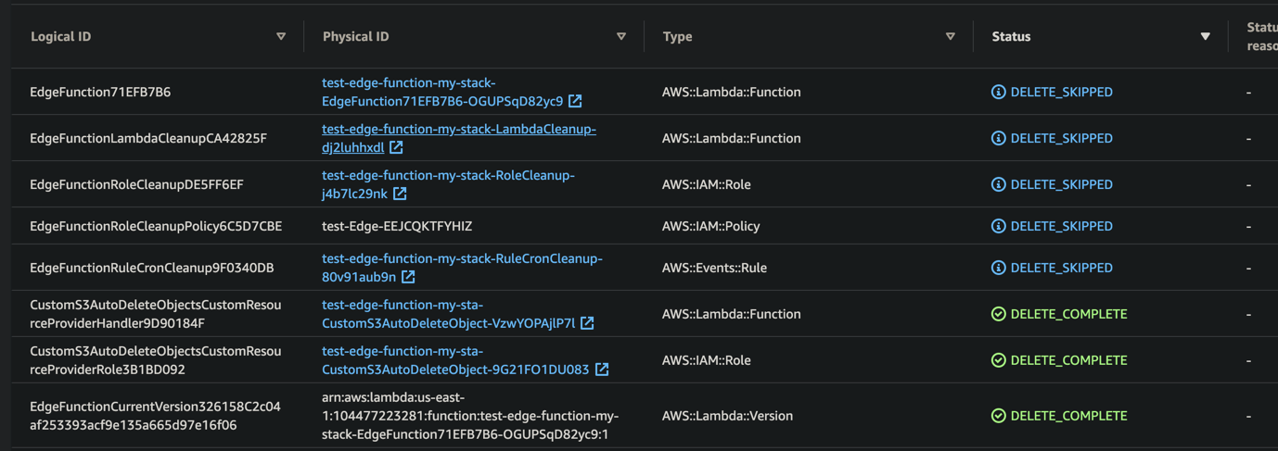This screenshot has width=1278, height=451.
Task: Click info icon in EdgeFunctionRuleCronCleanup9F0340DB status
Action: pyautogui.click(x=999, y=268)
